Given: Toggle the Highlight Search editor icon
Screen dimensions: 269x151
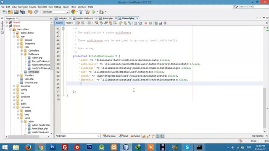Looking at the screenshot, I should click(x=111, y=23).
